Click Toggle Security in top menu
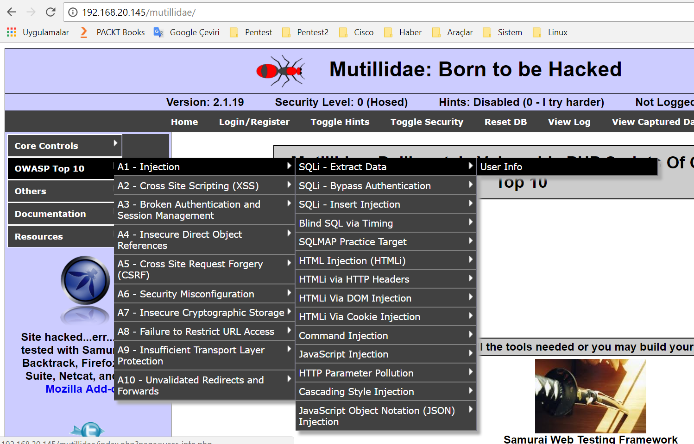 pyautogui.click(x=427, y=122)
